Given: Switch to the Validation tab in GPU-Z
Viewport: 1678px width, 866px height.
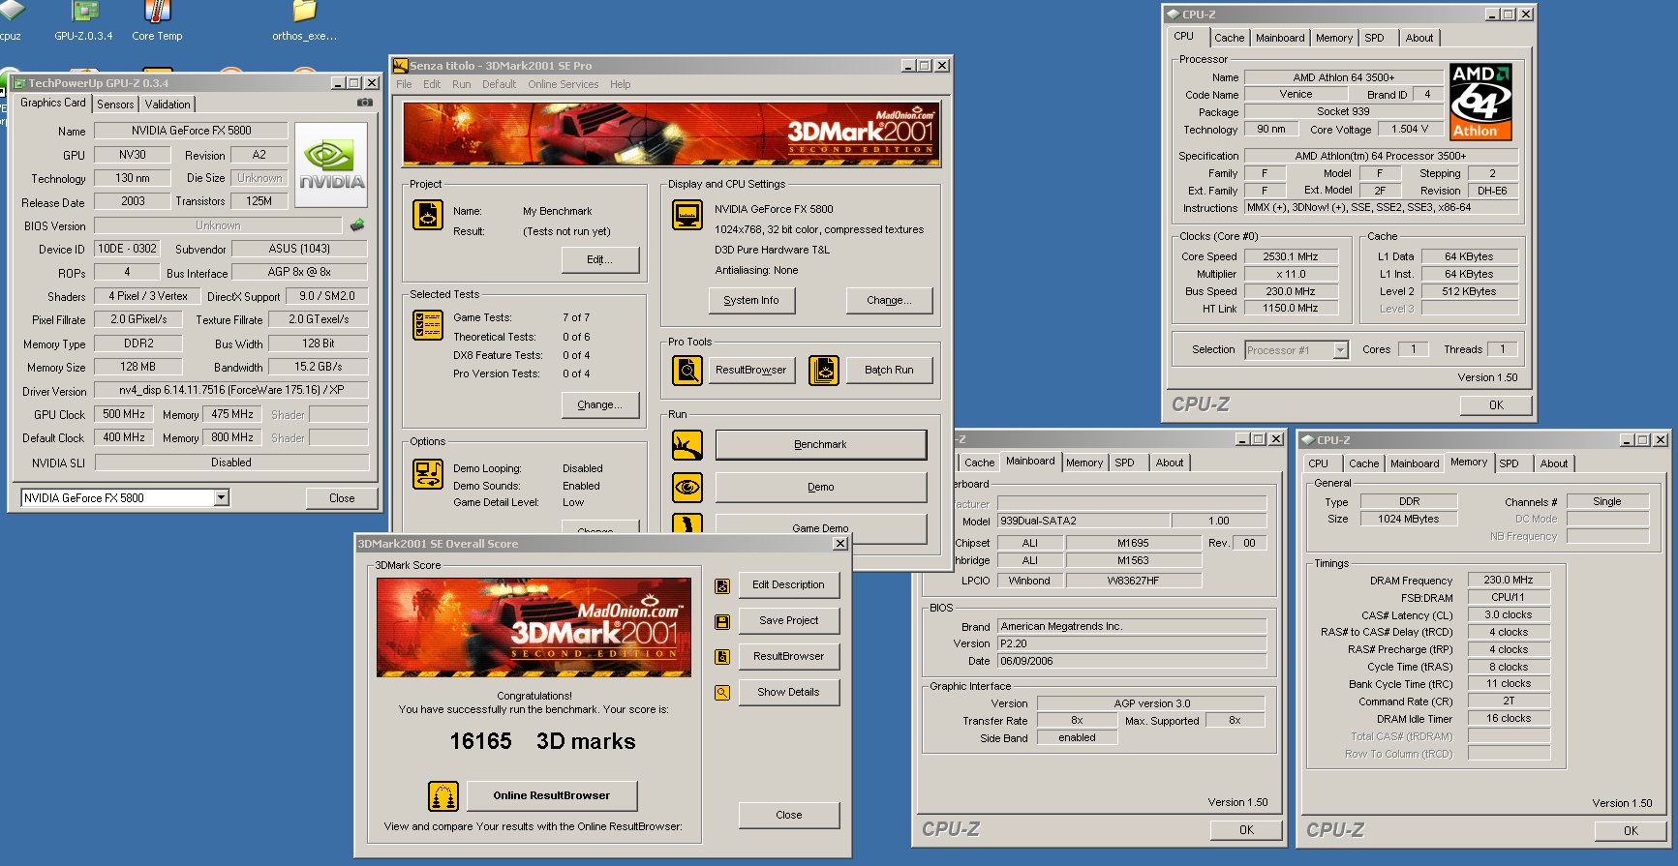Looking at the screenshot, I should point(168,105).
